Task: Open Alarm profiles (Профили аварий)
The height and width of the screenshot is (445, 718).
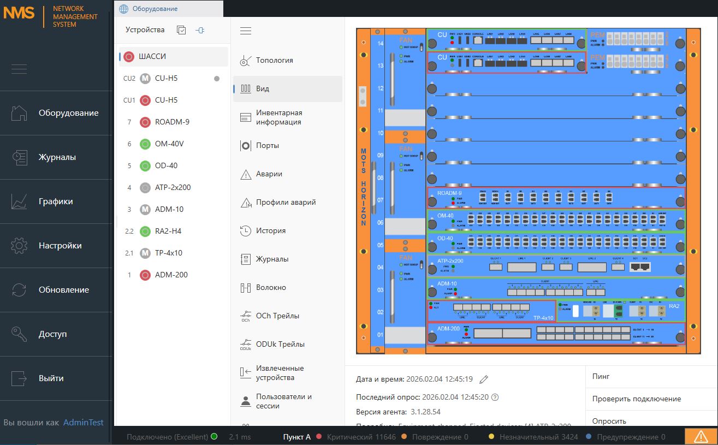Action: [x=286, y=203]
